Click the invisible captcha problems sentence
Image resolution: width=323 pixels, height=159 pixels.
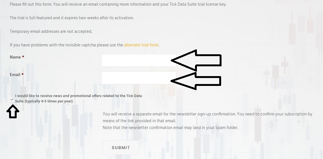(x=84, y=45)
